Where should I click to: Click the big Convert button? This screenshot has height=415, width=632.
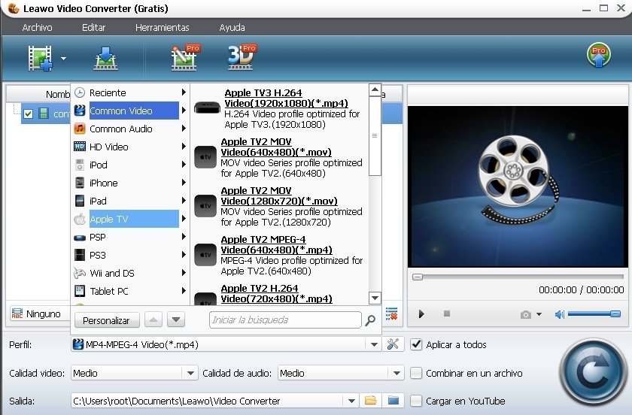[593, 372]
